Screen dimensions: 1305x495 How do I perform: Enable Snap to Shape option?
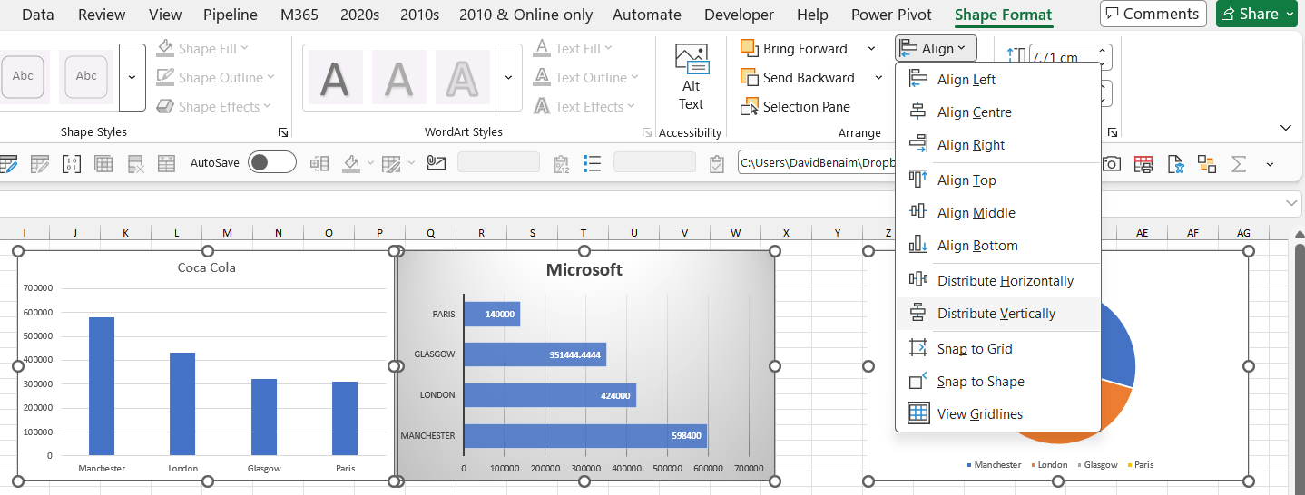997,382
